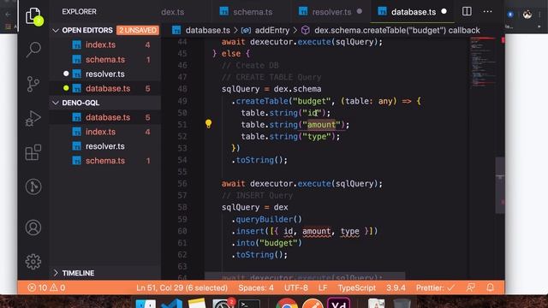Open Terminal from the dock
Image resolution: width=548 pixels, height=308 pixels.
click(249, 304)
